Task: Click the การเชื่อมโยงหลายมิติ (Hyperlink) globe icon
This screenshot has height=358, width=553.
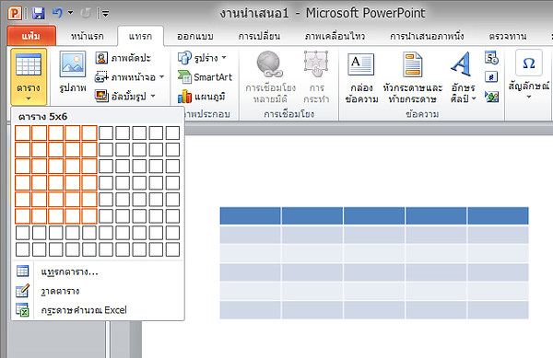Action: (x=269, y=64)
